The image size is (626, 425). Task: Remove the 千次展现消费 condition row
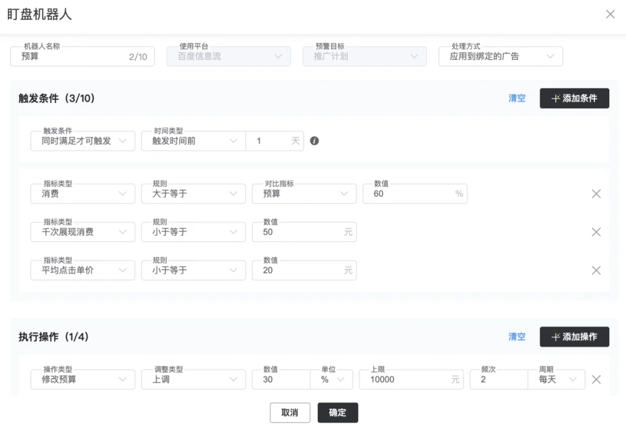[x=596, y=232]
